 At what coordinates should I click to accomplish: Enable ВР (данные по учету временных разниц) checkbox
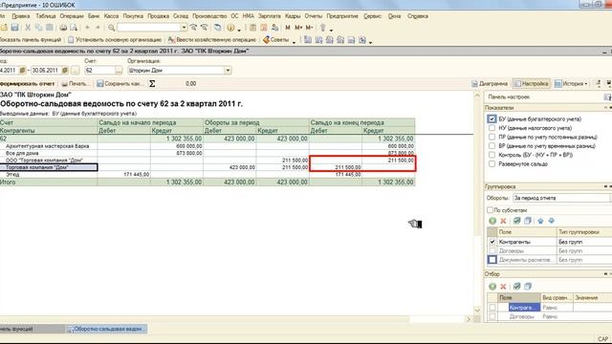pyautogui.click(x=492, y=146)
